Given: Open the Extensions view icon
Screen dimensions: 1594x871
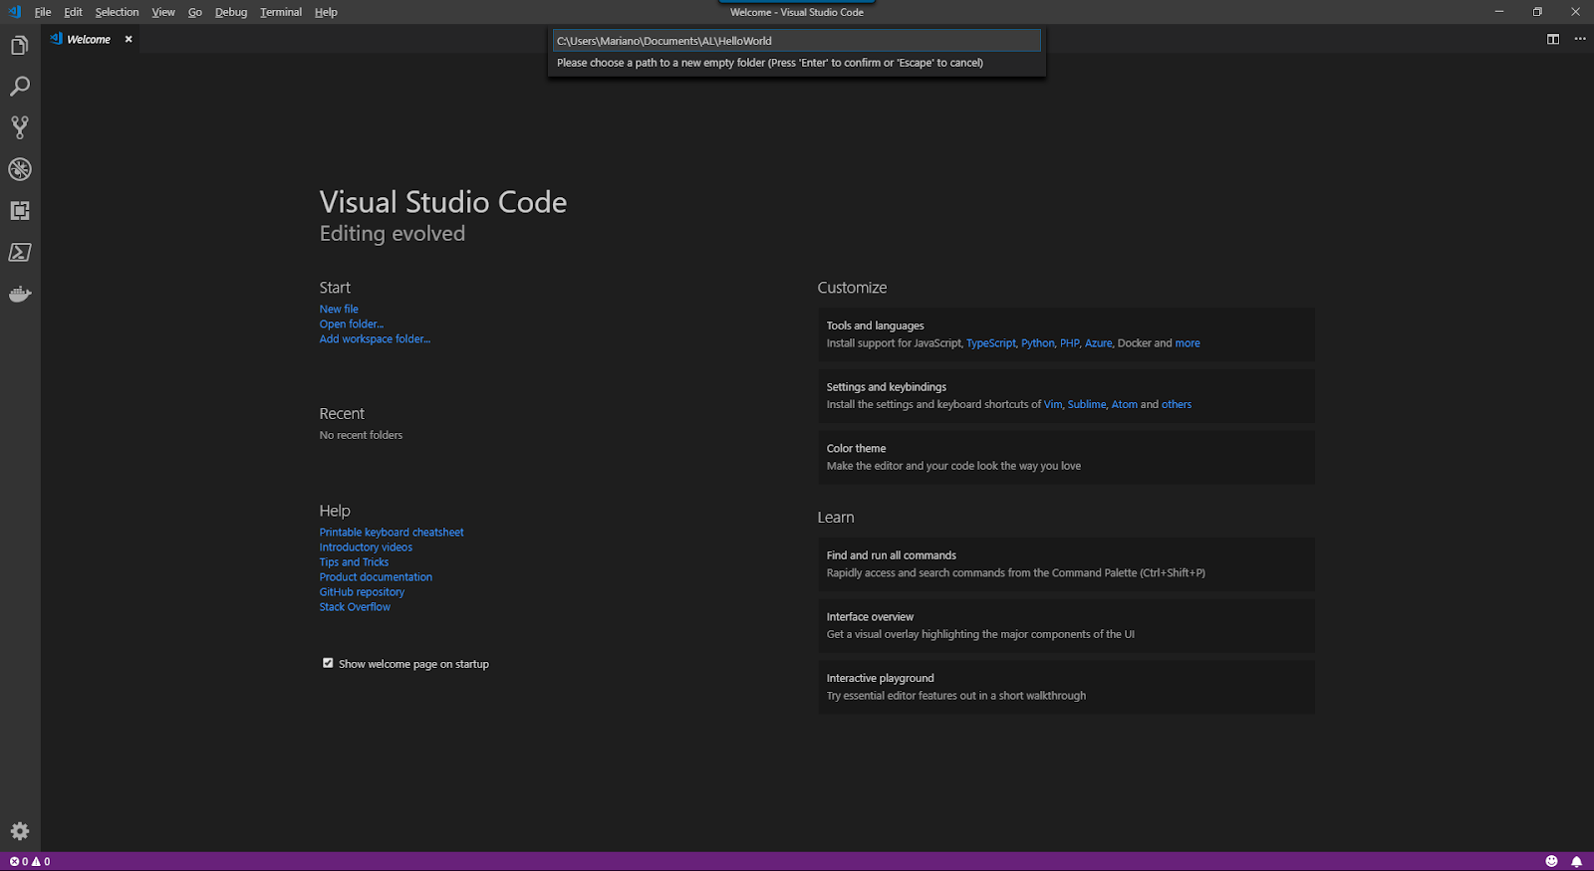Looking at the screenshot, I should [20, 211].
